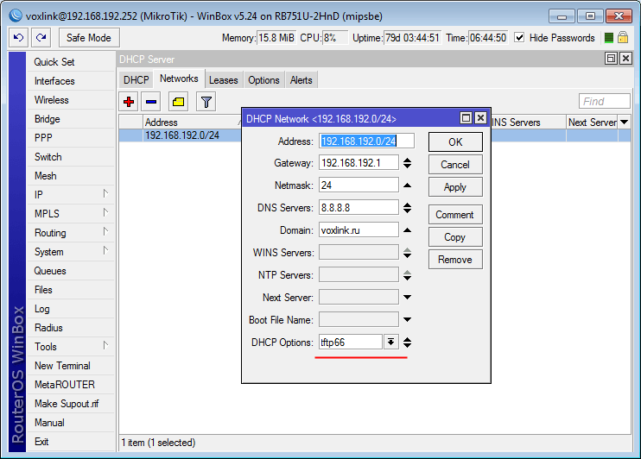Enable Safe Mode
The width and height of the screenshot is (641, 459).
pyautogui.click(x=89, y=38)
